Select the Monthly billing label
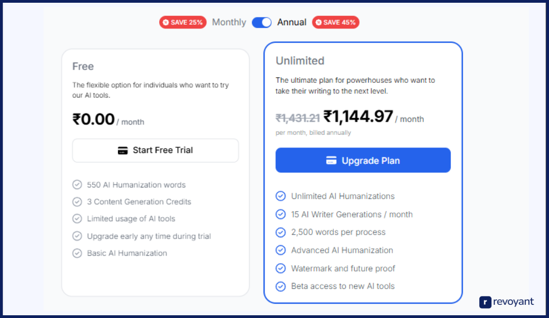This screenshot has width=549, height=318. 229,22
